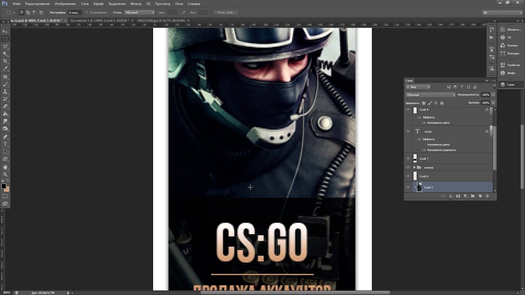This screenshot has height=295, width=525.
Task: Create a new group folder icon
Action: point(472,196)
